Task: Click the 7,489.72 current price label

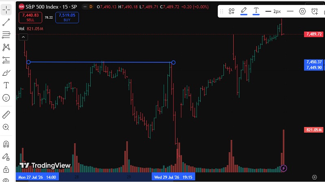Action: 314,34
